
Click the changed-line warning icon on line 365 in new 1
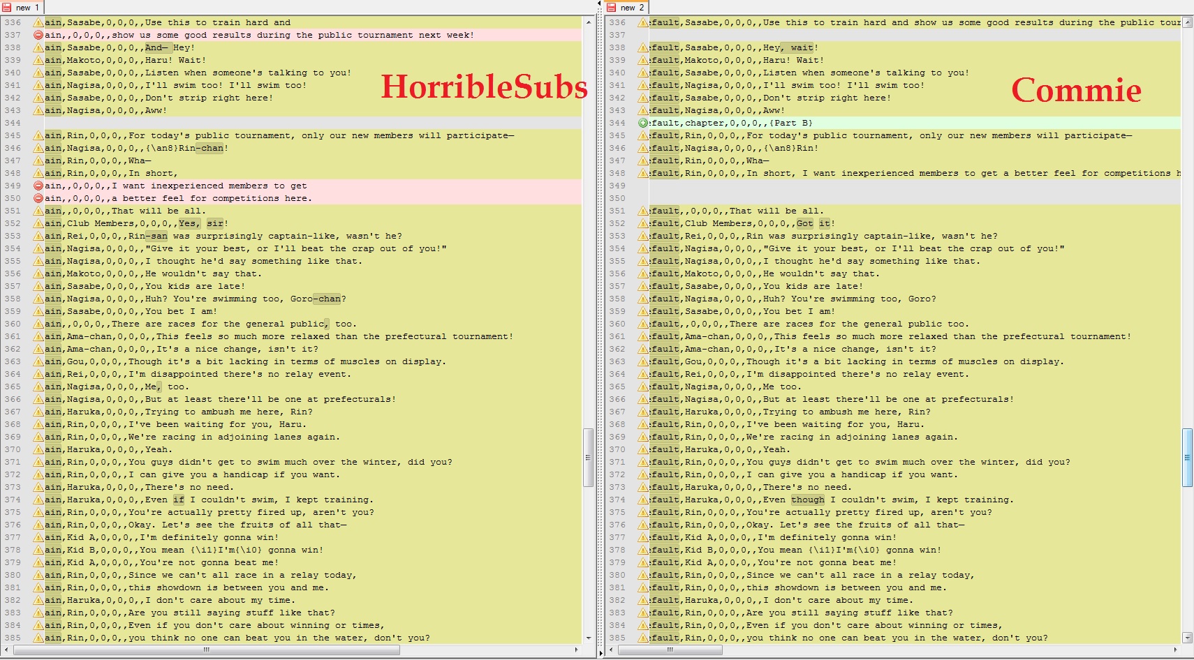coord(38,387)
